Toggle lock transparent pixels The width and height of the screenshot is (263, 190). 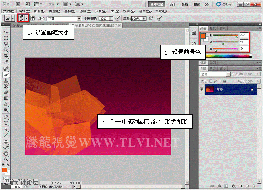pyautogui.click(x=211, y=81)
